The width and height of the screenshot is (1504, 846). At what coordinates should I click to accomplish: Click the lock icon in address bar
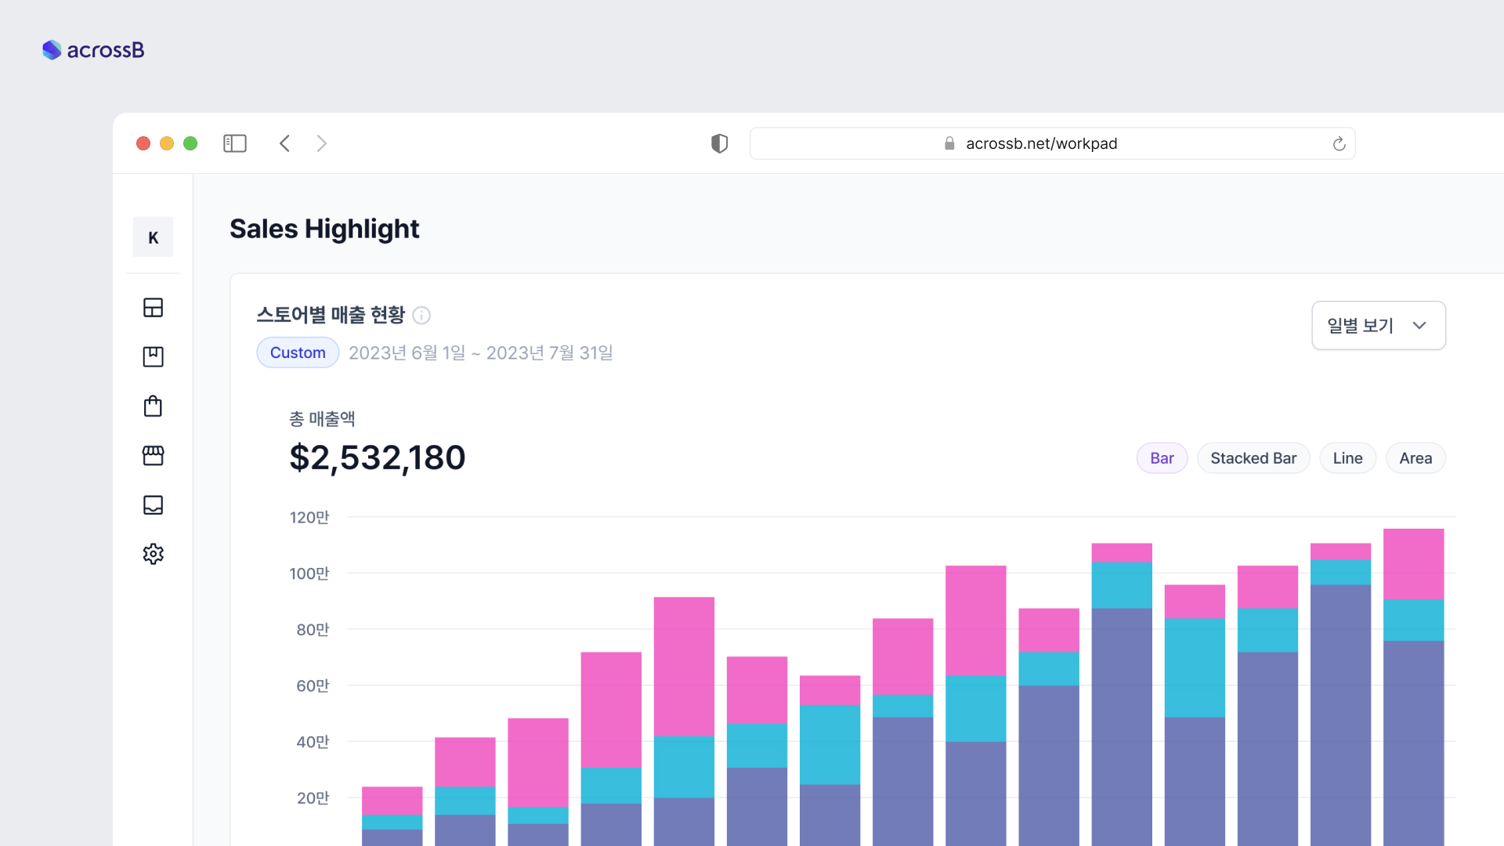(x=949, y=143)
